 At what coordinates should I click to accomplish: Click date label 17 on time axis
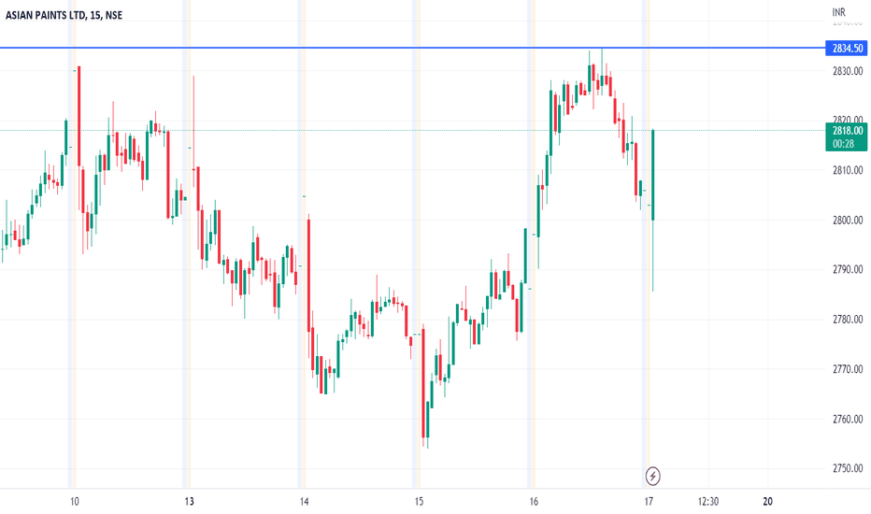649,501
